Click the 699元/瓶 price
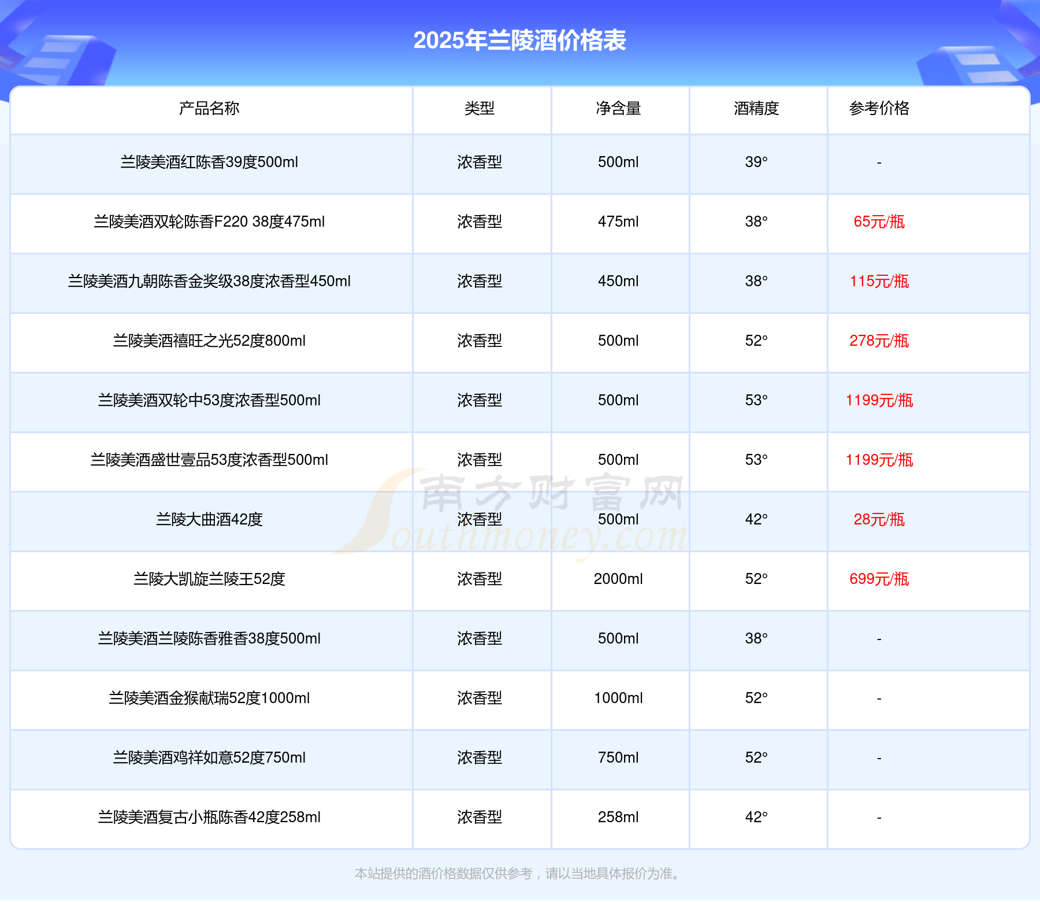 pyautogui.click(x=879, y=579)
